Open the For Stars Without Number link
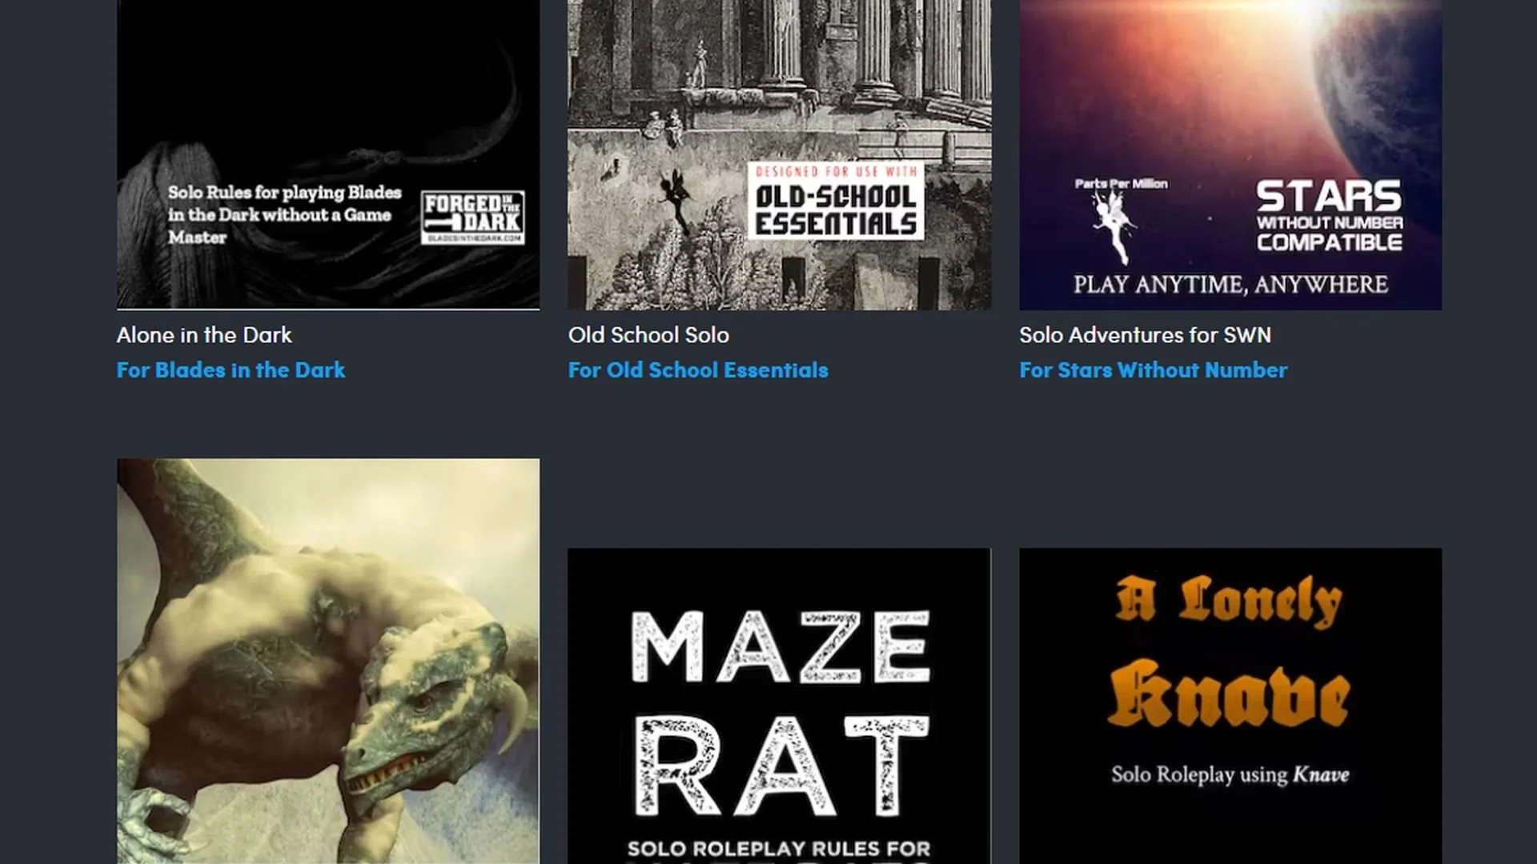Viewport: 1537px width, 864px height. click(1153, 370)
